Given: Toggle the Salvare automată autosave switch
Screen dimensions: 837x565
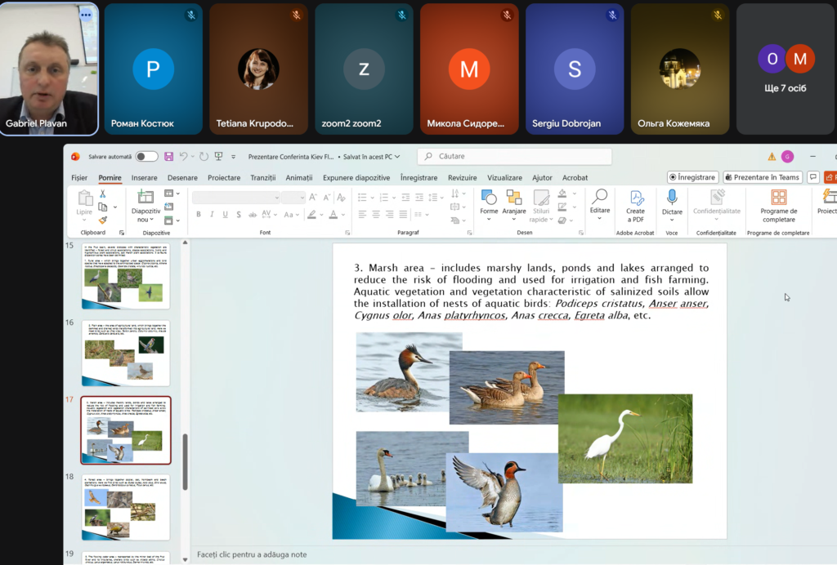Looking at the screenshot, I should pos(146,157).
